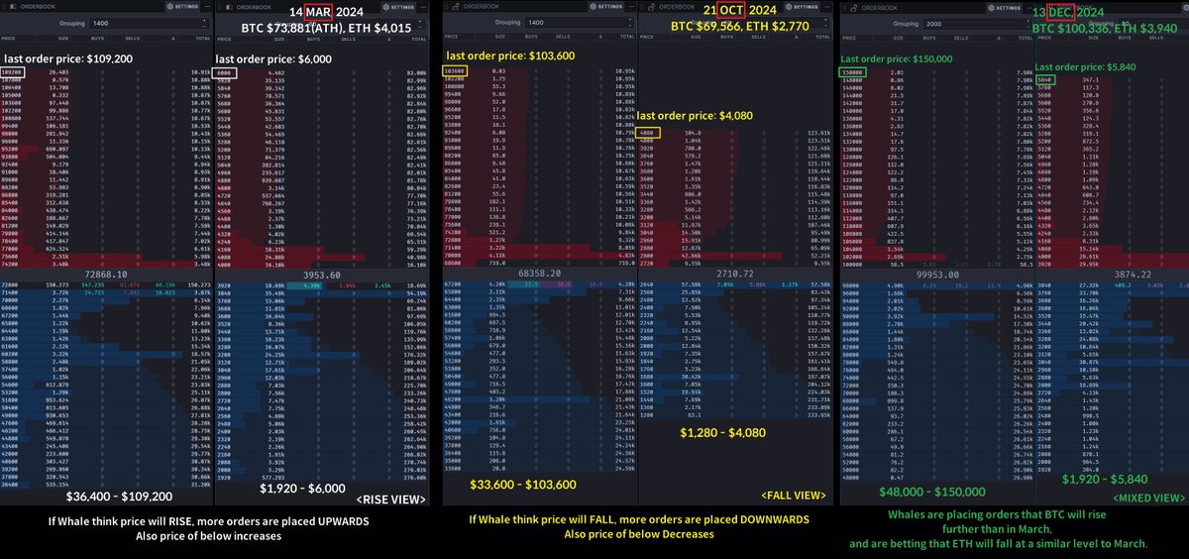Click TOTAL column header in October BTC orderbook

pos(627,37)
